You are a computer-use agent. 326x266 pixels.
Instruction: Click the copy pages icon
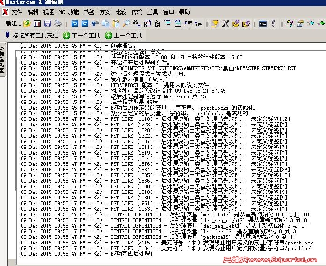(106, 23)
